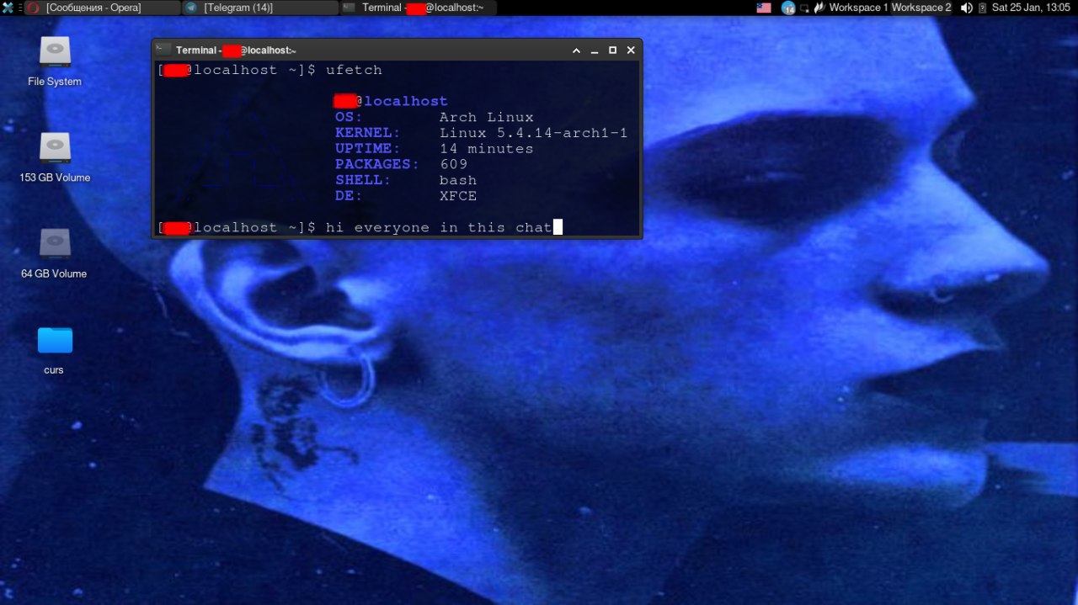Click the US flag keyboard layout icon
This screenshot has width=1078, height=605.
(x=764, y=8)
